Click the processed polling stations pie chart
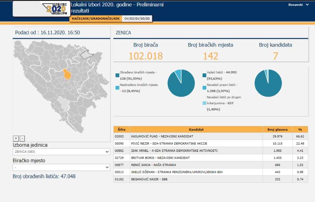This screenshot has width=315, height=202. coord(181,83)
